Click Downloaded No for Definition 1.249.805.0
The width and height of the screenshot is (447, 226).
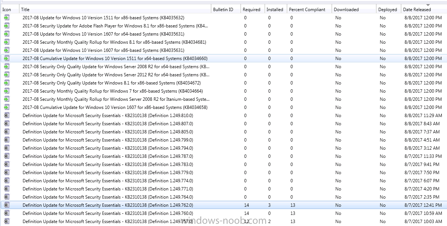(x=338, y=132)
